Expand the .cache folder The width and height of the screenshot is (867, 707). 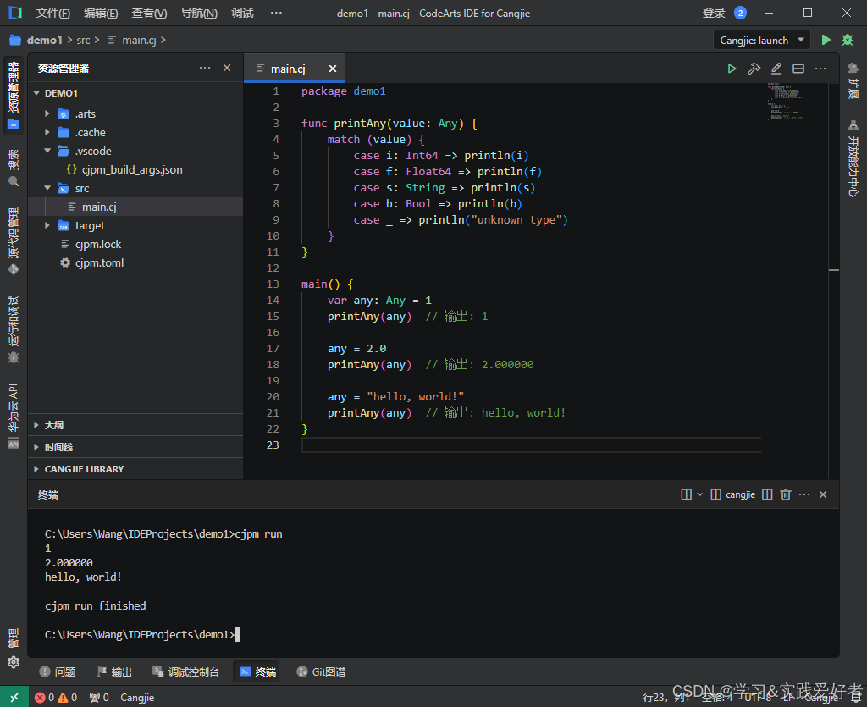point(47,132)
